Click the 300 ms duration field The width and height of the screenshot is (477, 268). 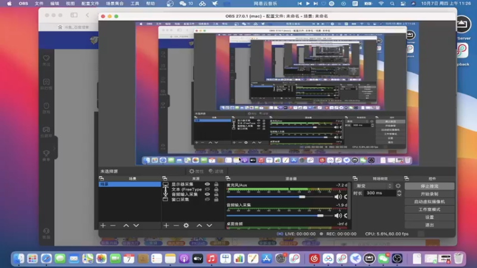(380, 193)
